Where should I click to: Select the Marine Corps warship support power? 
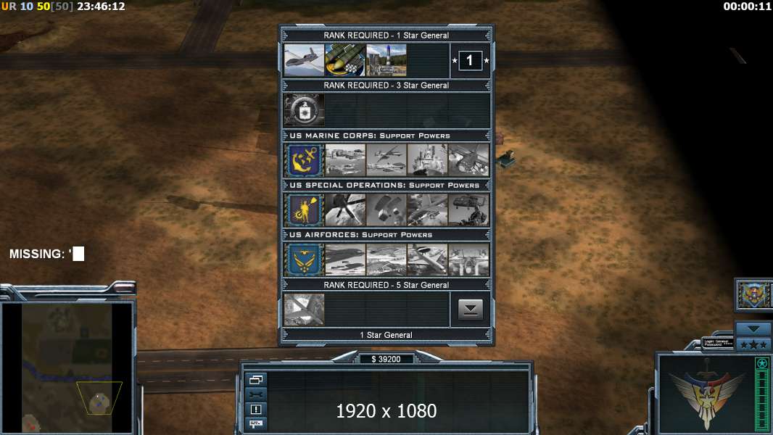(x=427, y=160)
